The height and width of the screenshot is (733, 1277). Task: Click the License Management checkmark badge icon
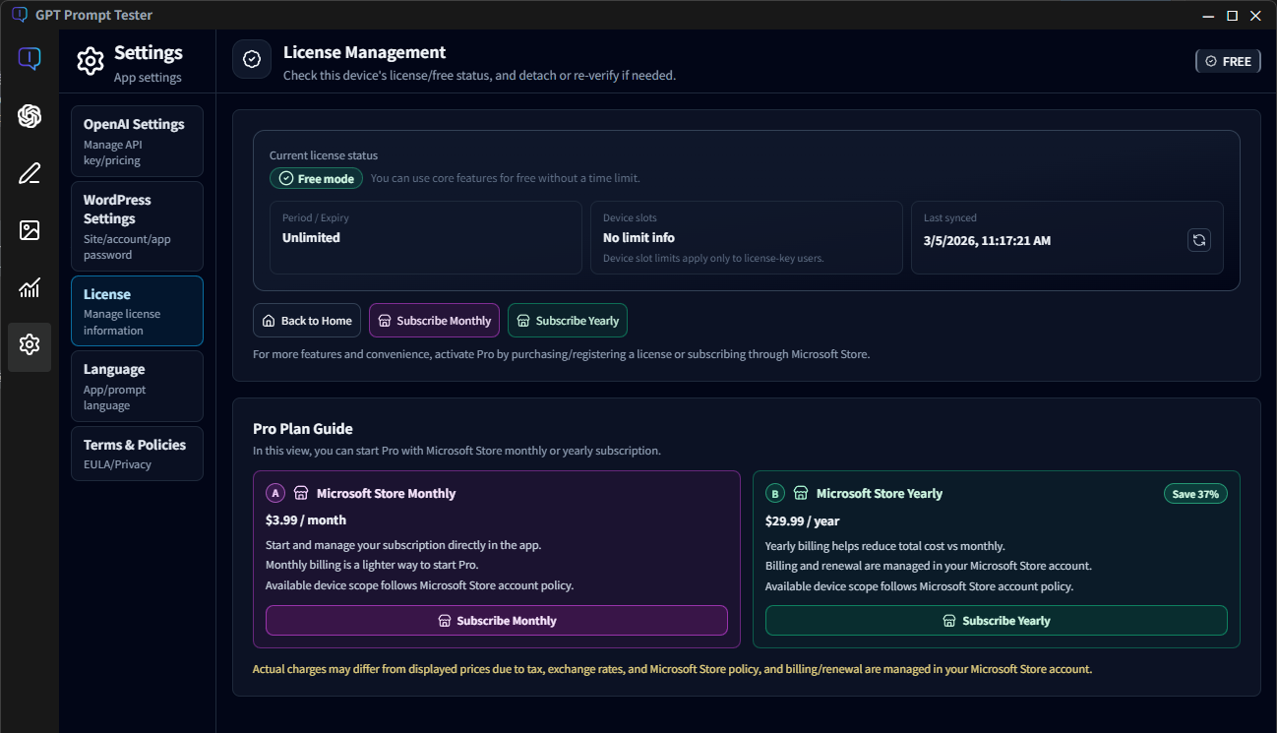252,59
